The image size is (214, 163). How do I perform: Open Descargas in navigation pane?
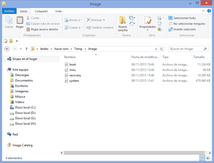tap(19, 75)
